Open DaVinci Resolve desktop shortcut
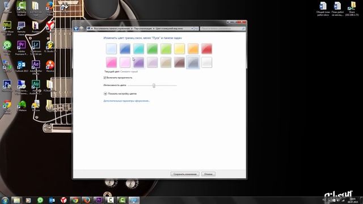This screenshot has width=363, height=204. pos(50,66)
